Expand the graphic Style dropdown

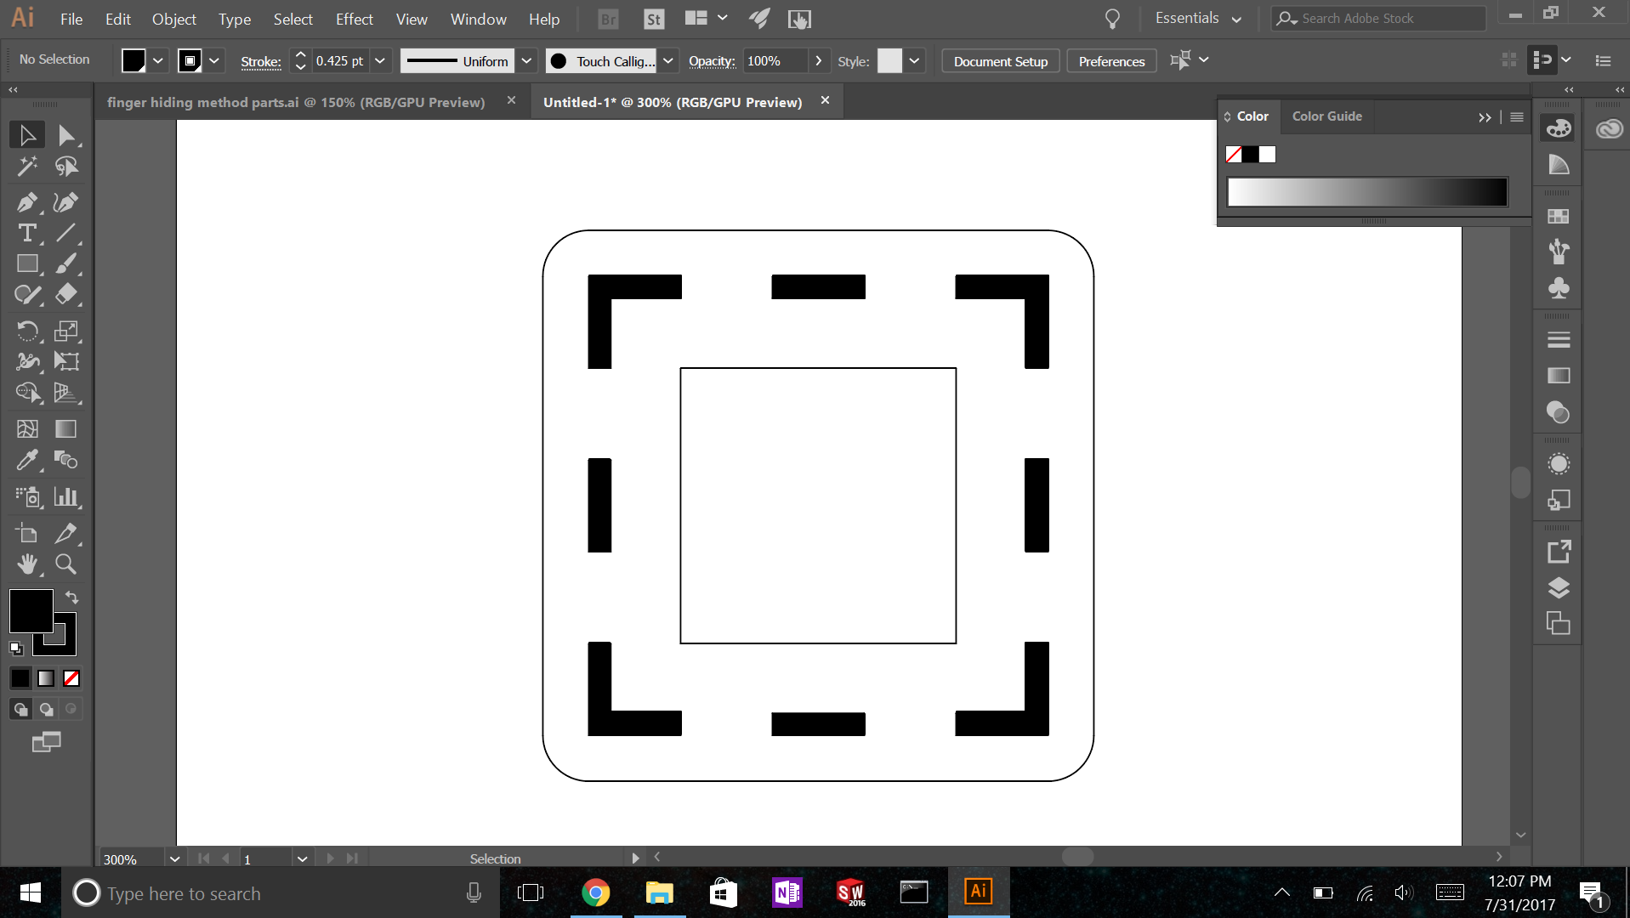914,61
